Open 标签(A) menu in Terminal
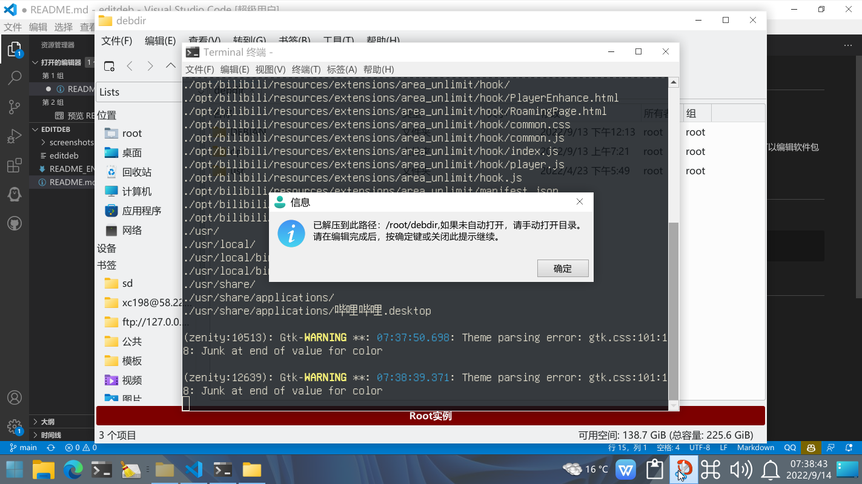The width and height of the screenshot is (862, 484). click(342, 70)
